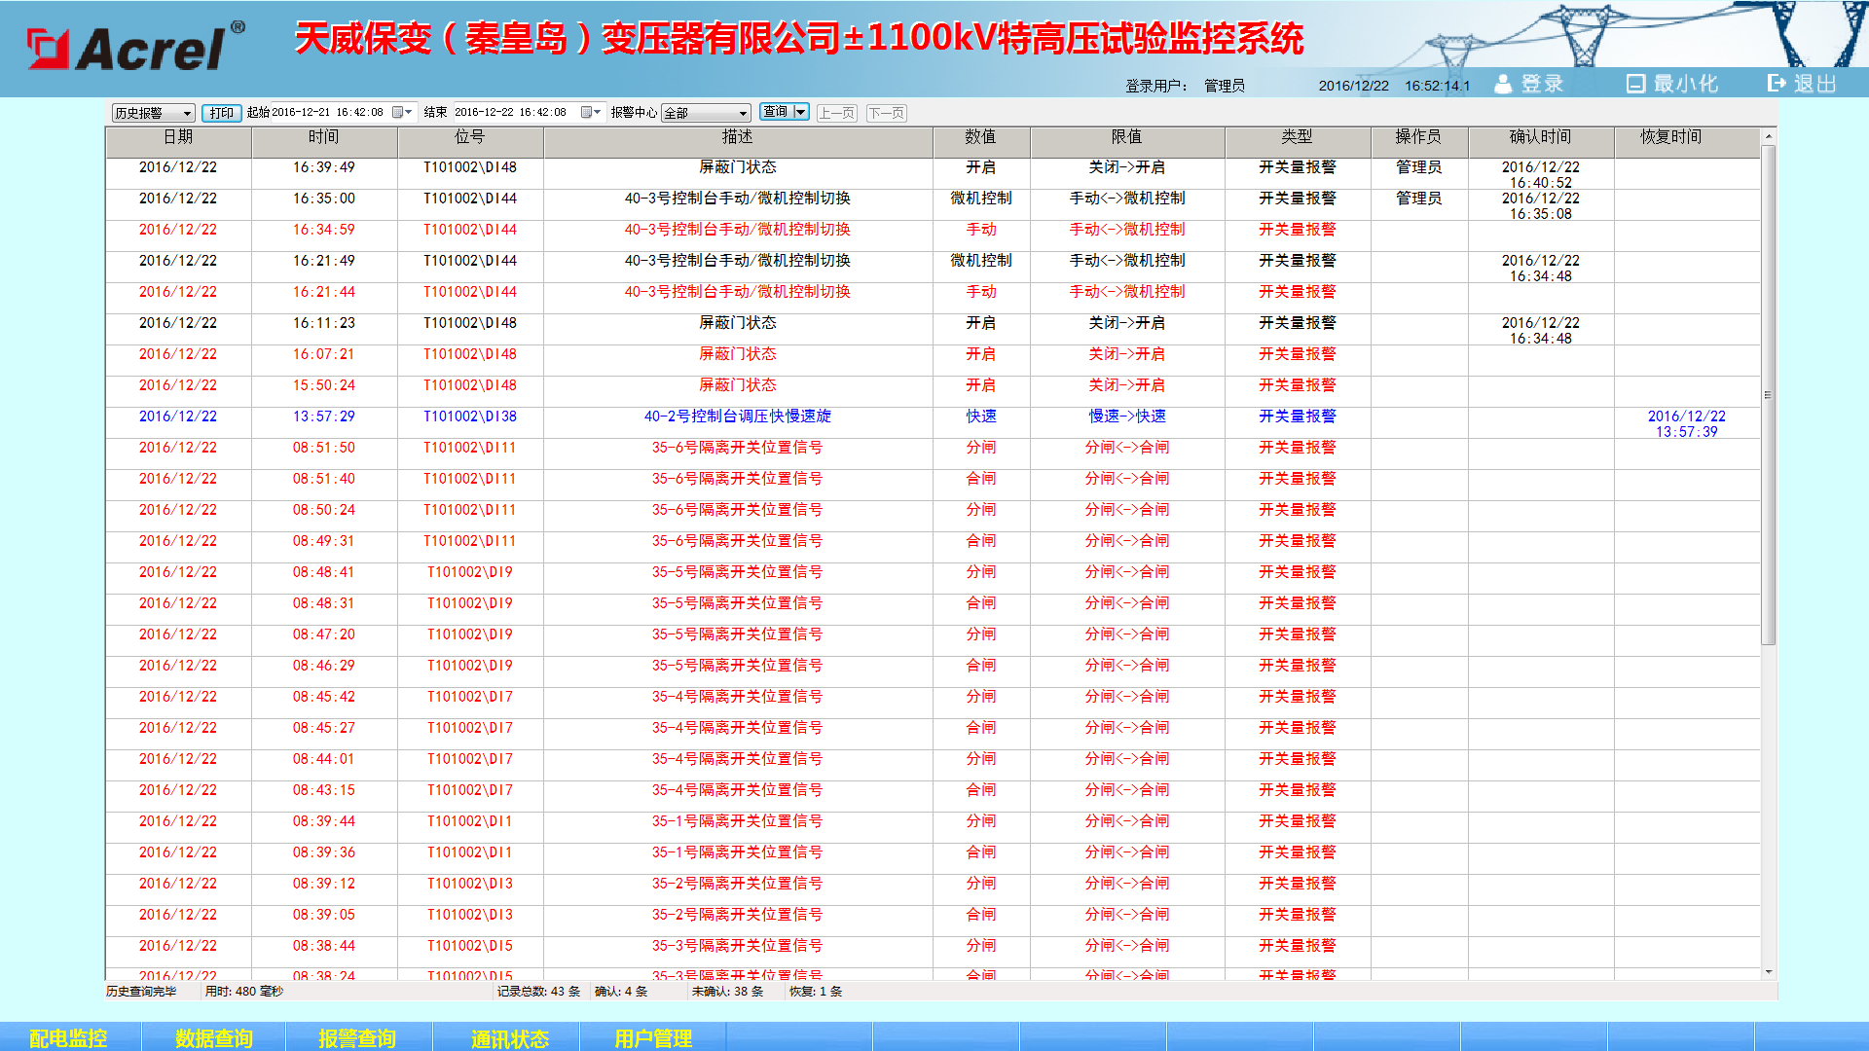
Task: Click scrollbar up arrow of alarm table
Action: (x=1769, y=136)
